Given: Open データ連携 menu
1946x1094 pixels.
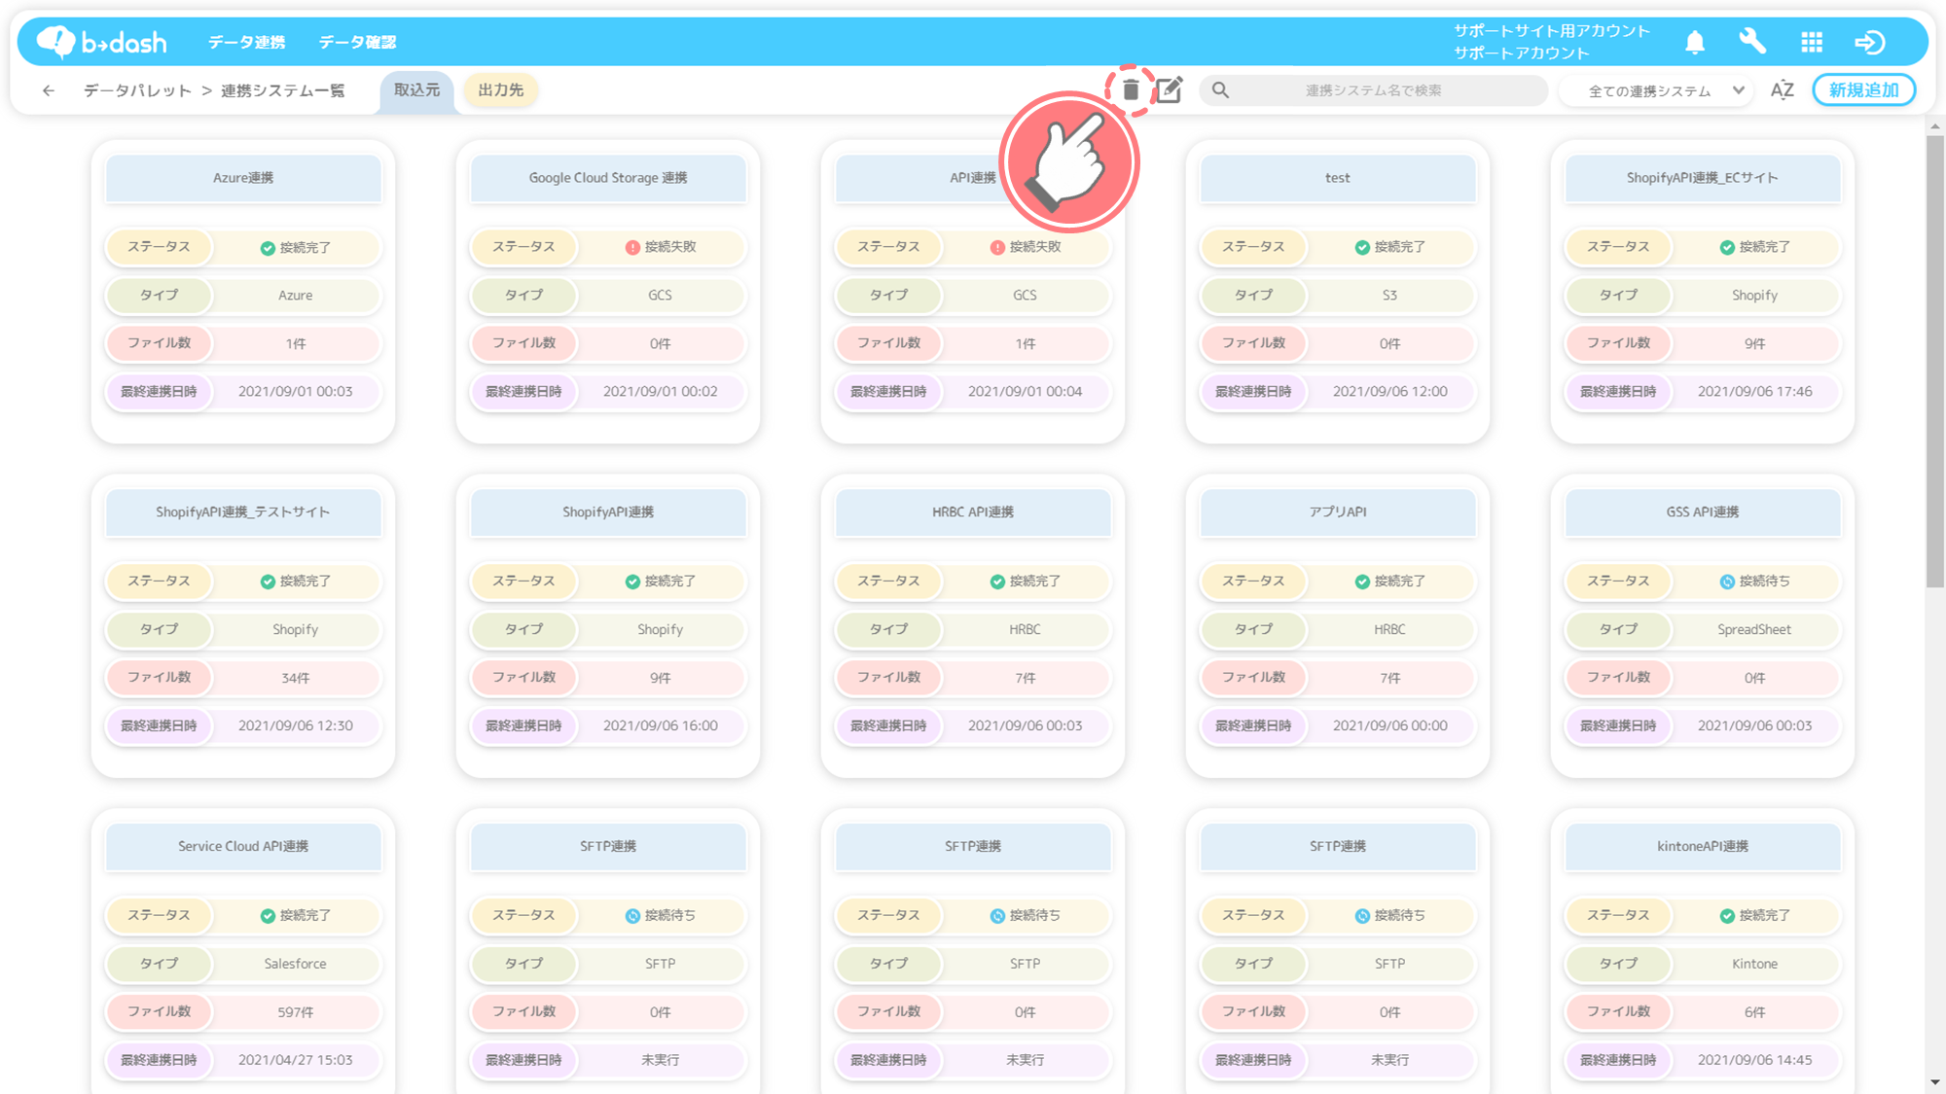Looking at the screenshot, I should point(246,42).
